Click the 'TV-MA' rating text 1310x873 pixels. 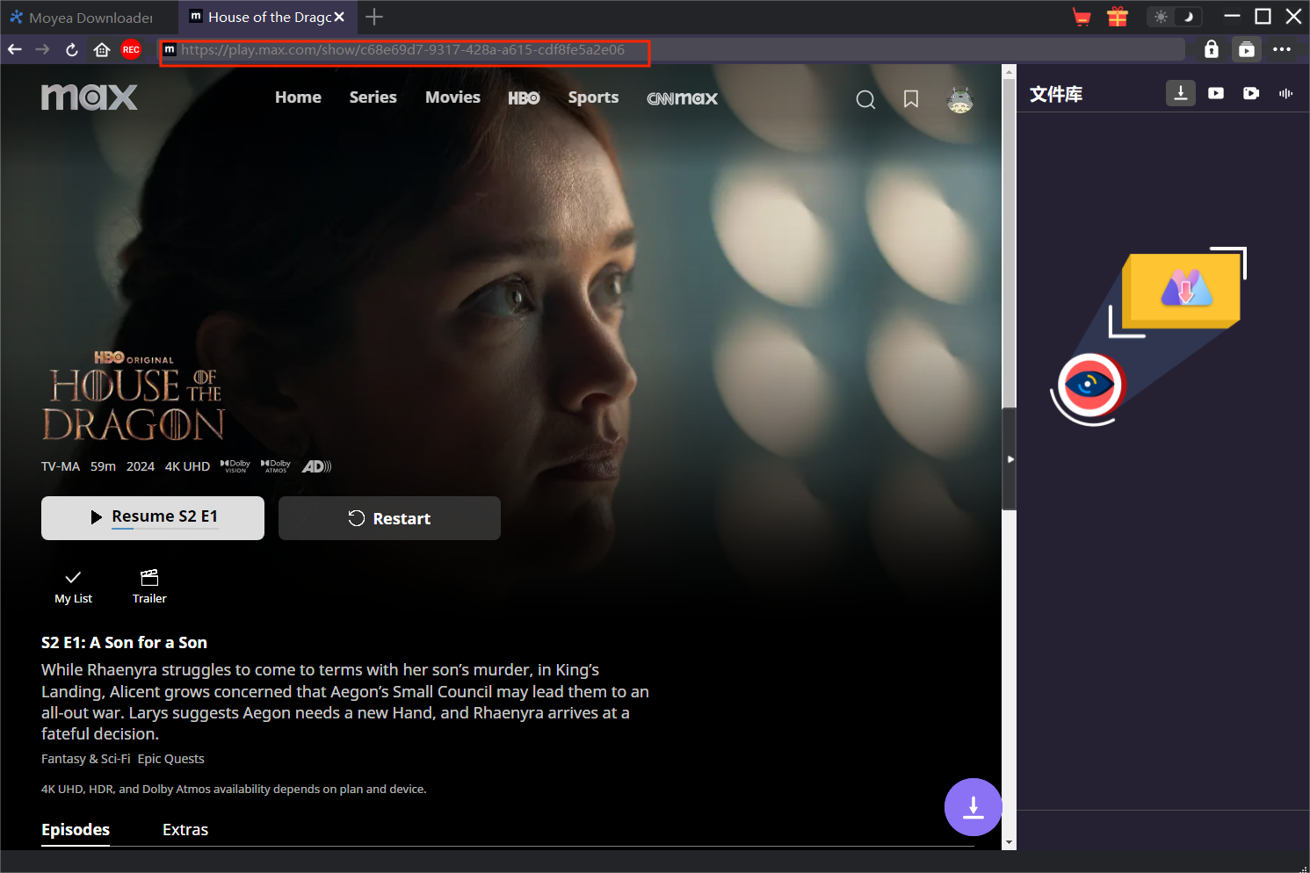tap(61, 466)
